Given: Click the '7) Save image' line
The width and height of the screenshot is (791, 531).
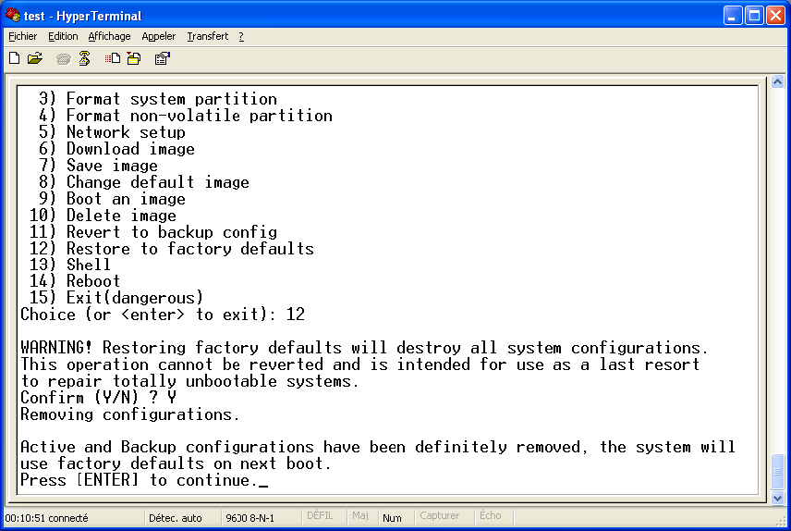Looking at the screenshot, I should 98,166.
